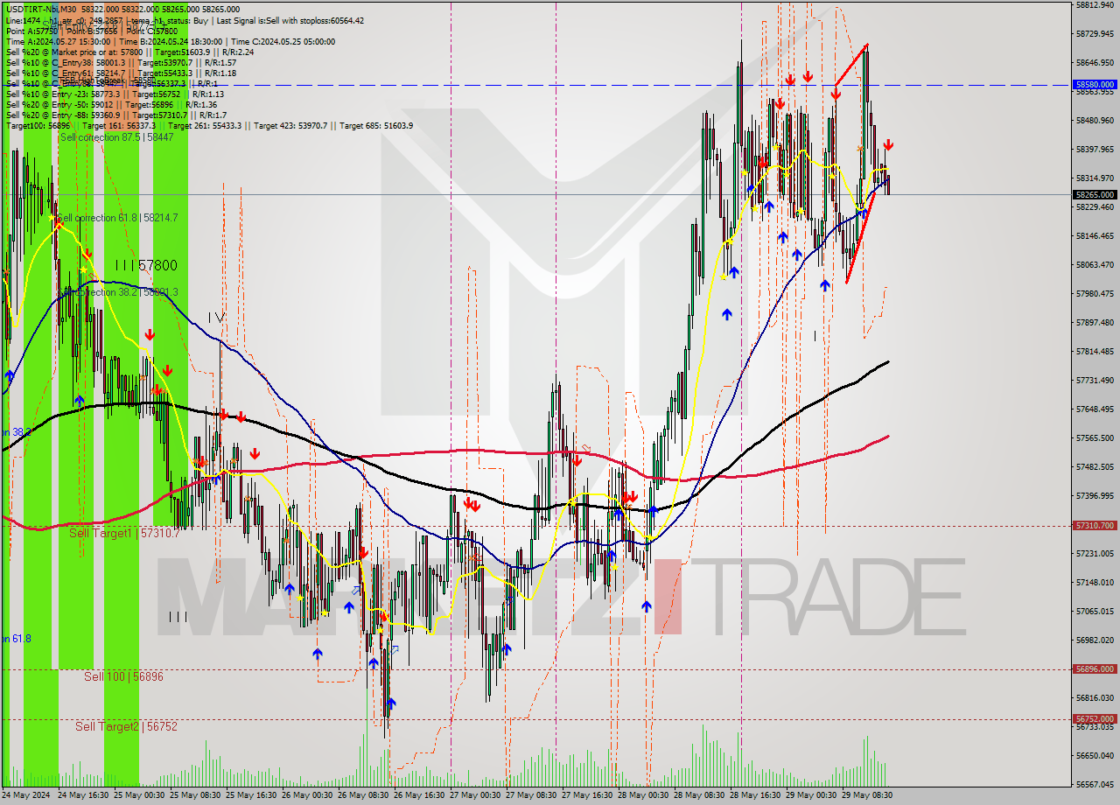
Task: Click the '28 May 16:30' time axis label
Action: click(x=755, y=795)
